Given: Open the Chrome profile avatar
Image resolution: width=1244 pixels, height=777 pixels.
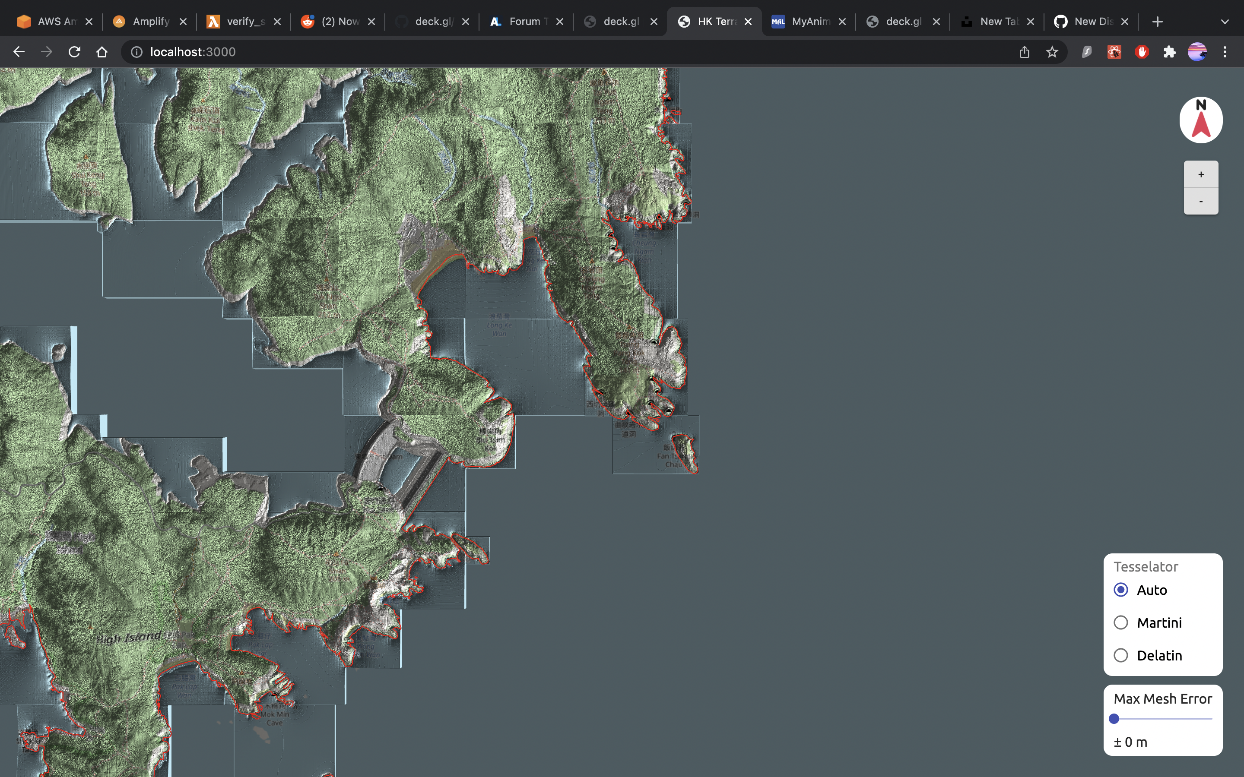Looking at the screenshot, I should [x=1197, y=52].
